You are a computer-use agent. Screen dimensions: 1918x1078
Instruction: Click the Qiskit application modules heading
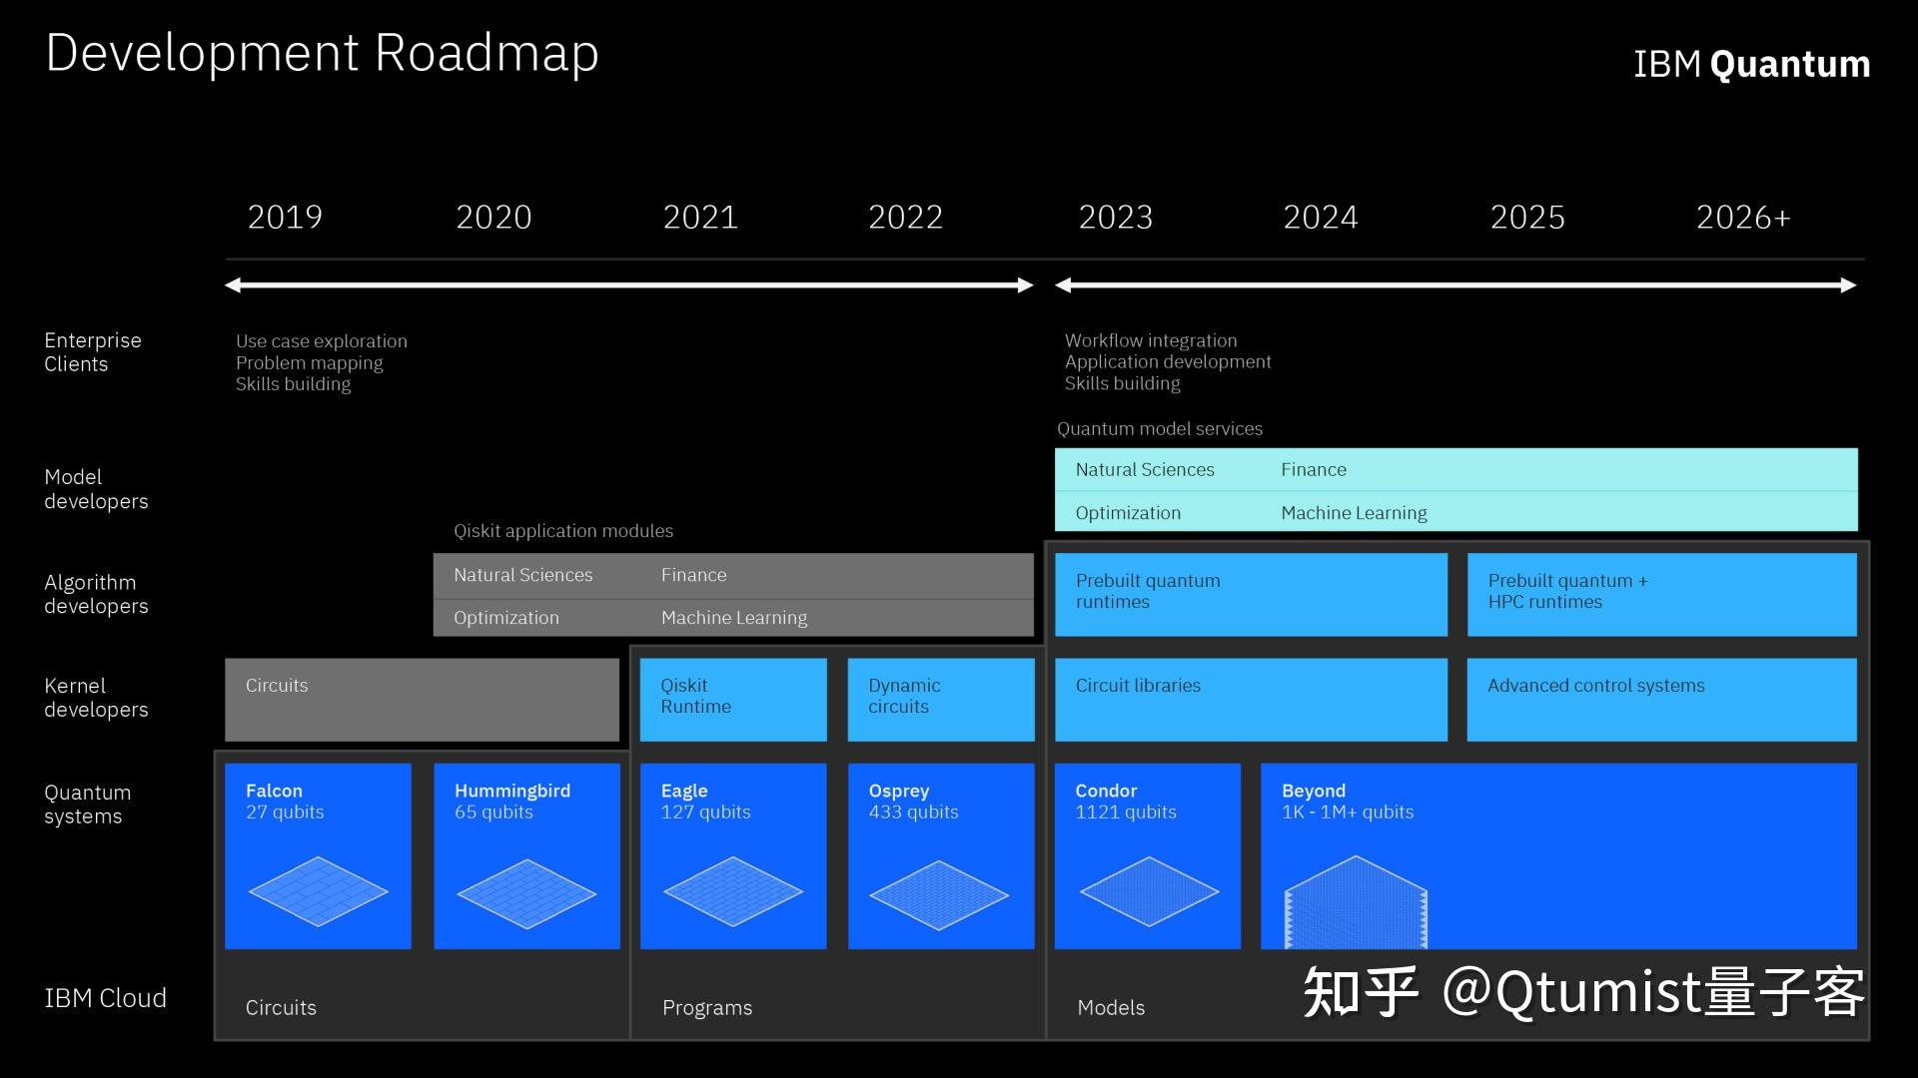click(x=563, y=531)
